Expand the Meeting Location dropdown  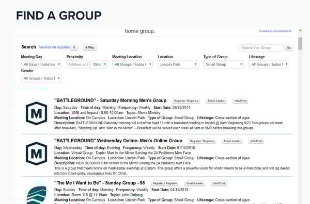(132, 64)
